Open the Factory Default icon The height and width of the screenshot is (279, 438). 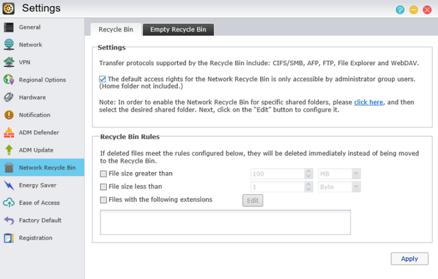coord(9,221)
